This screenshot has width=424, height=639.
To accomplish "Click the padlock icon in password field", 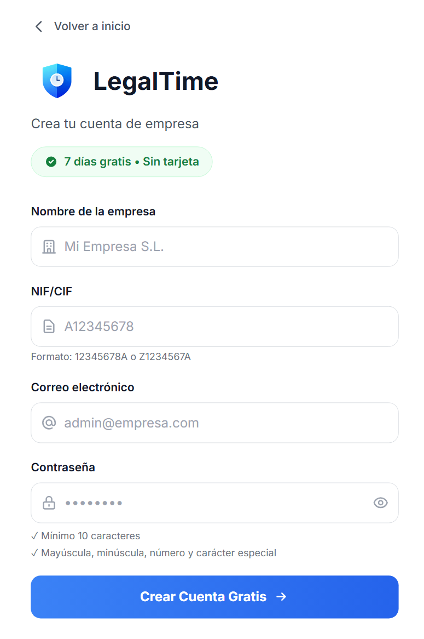I will tap(49, 503).
